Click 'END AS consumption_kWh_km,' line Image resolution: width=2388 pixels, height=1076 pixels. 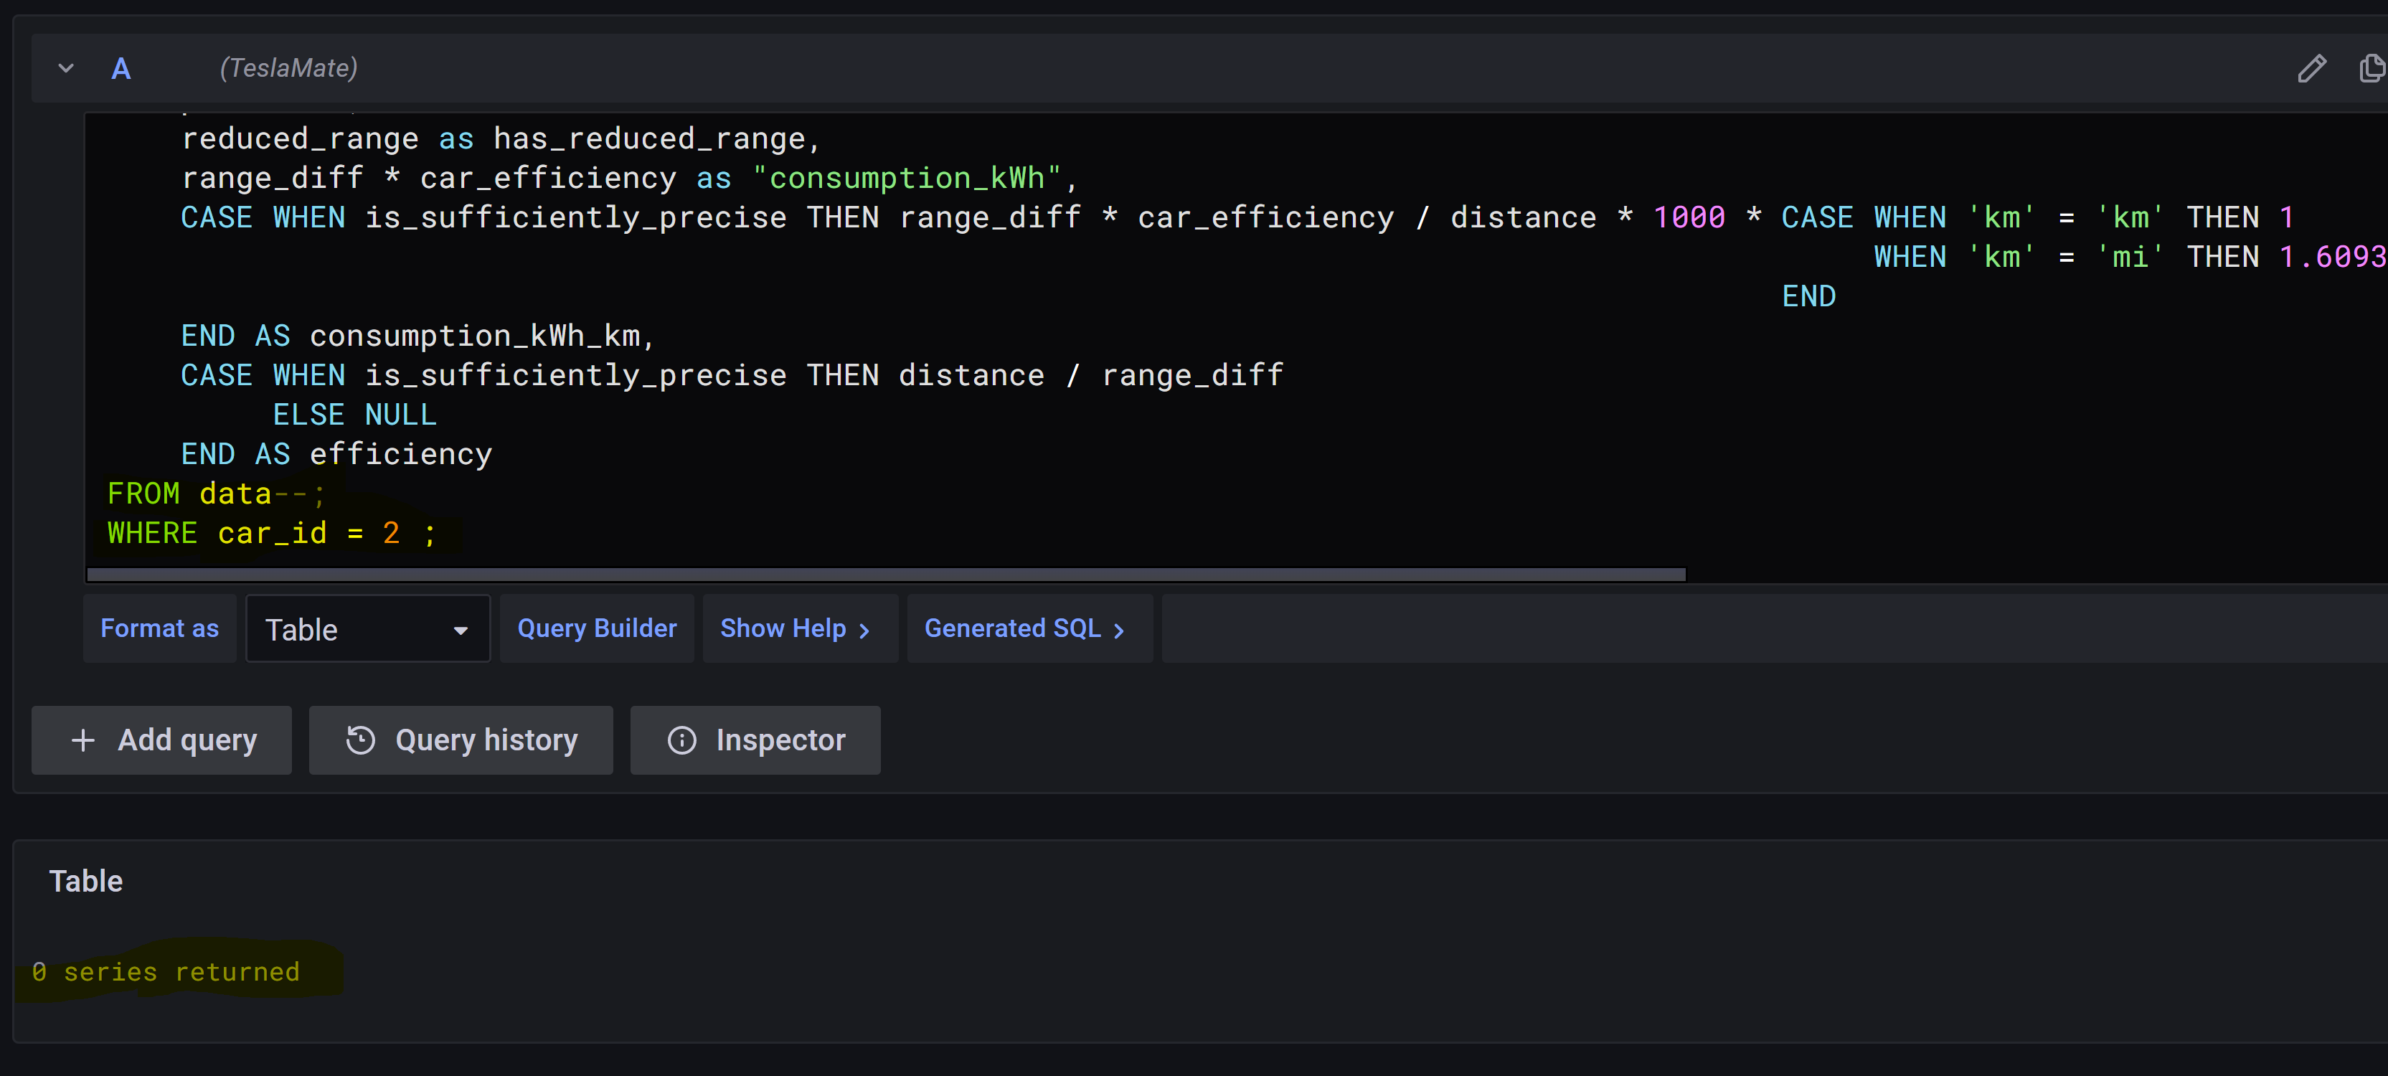point(418,336)
